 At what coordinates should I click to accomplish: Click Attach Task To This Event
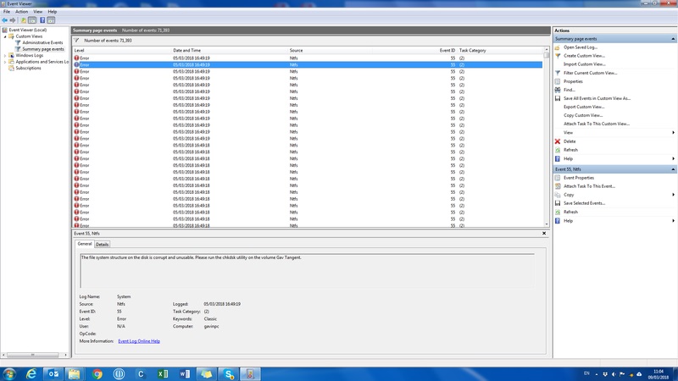click(x=589, y=186)
